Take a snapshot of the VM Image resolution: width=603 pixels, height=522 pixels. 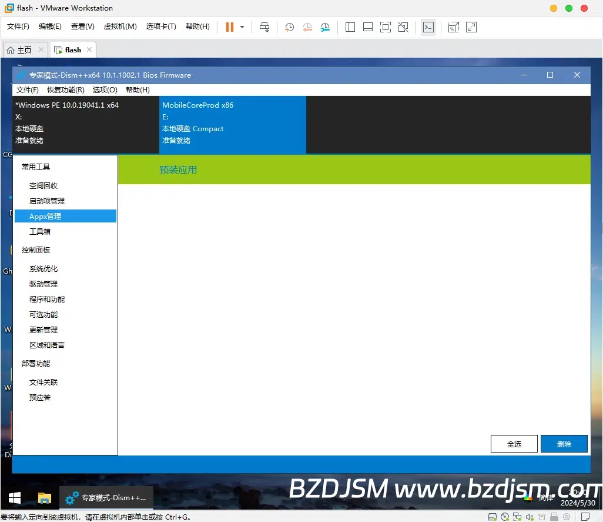[289, 27]
